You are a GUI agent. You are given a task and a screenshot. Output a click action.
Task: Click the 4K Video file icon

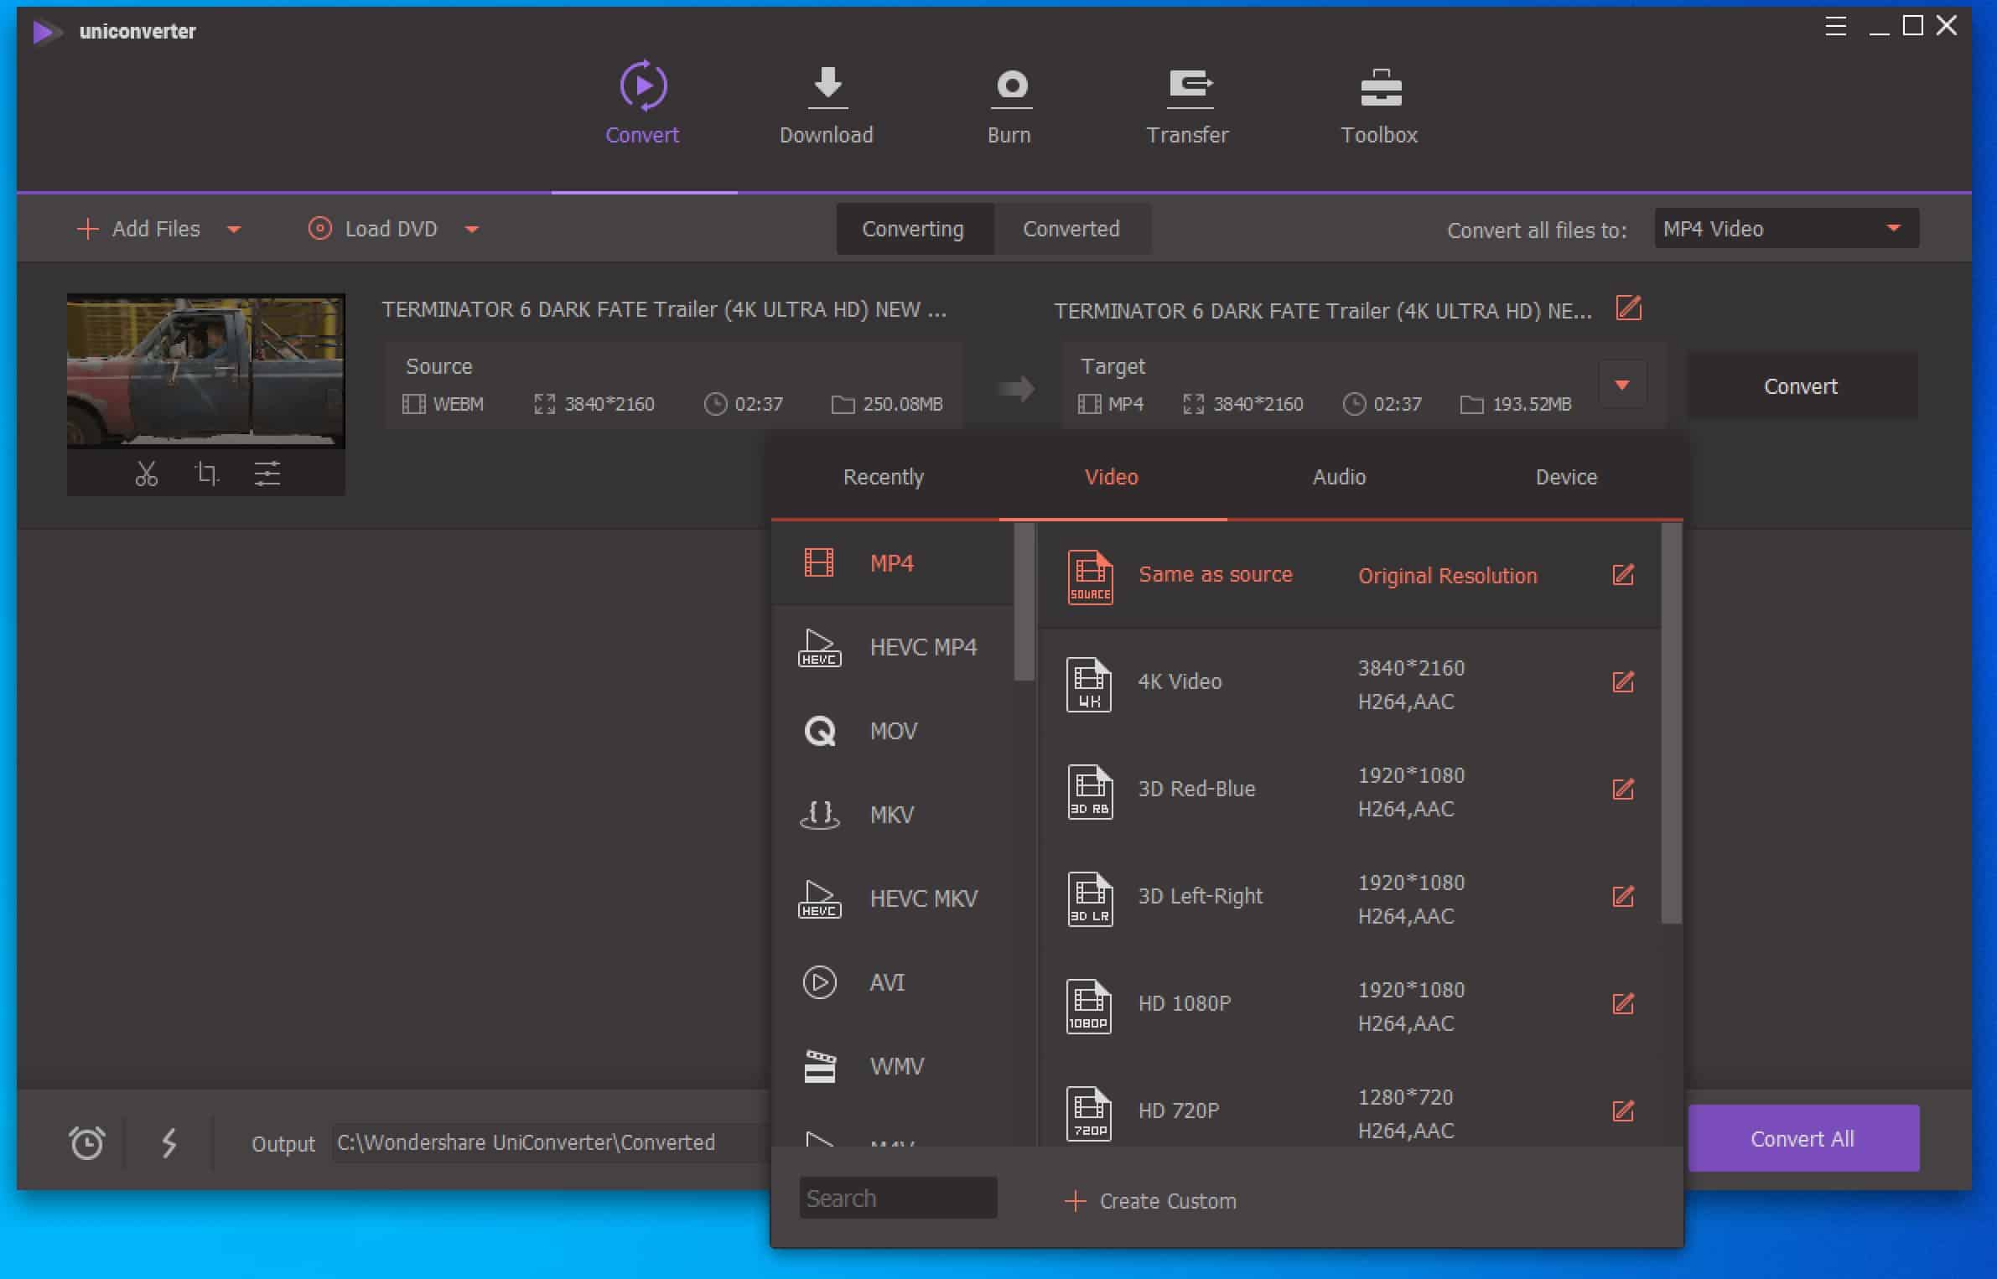[x=1089, y=684]
